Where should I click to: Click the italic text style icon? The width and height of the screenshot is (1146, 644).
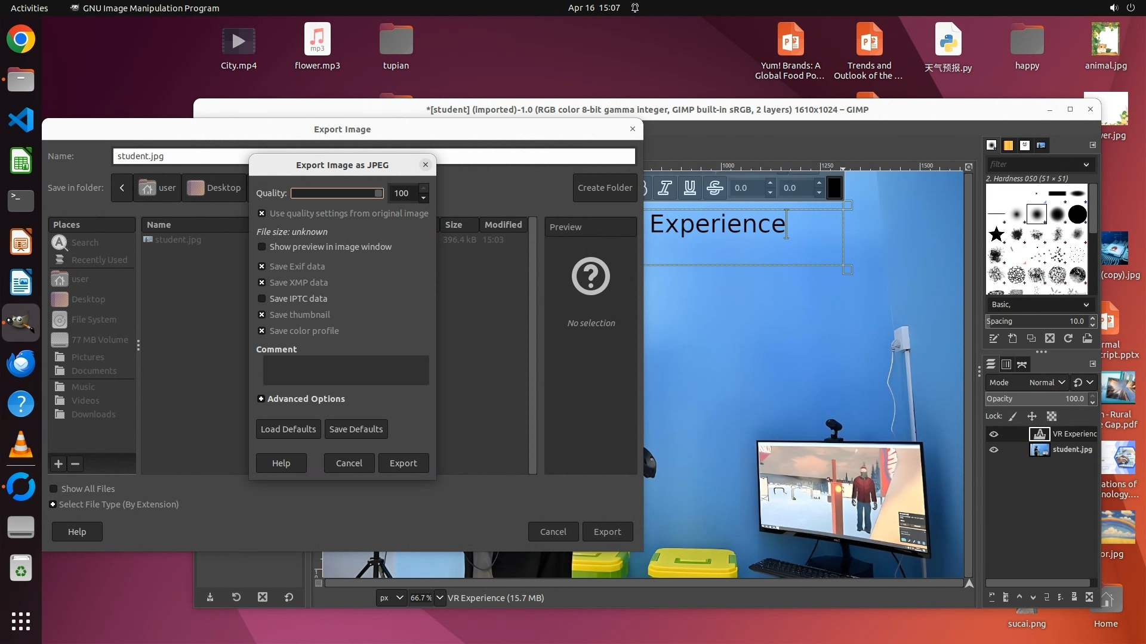[664, 188]
